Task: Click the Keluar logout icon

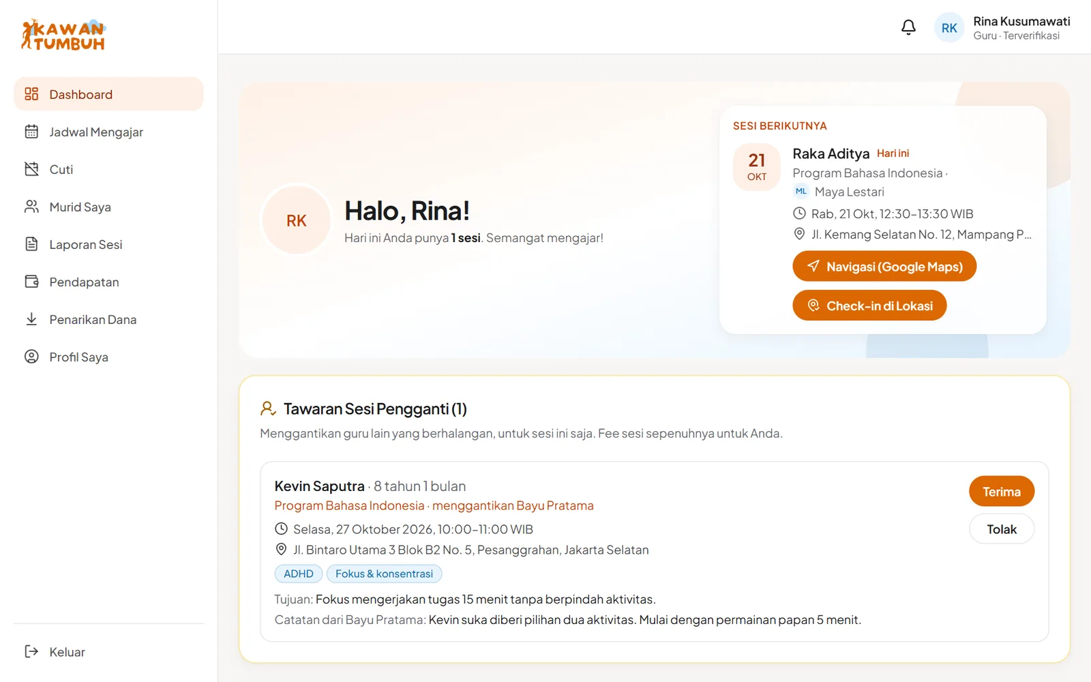Action: [x=31, y=651]
